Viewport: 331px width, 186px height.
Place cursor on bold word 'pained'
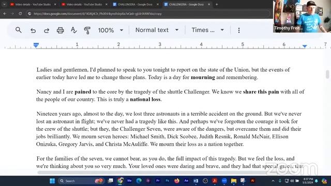[83, 92]
